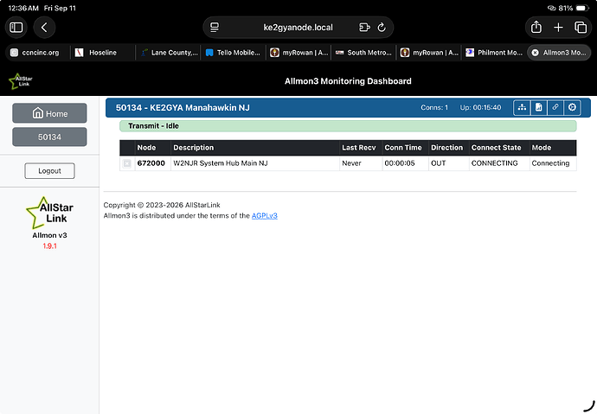
Task: Switch to the Tello Mobile tab
Action: (233, 53)
